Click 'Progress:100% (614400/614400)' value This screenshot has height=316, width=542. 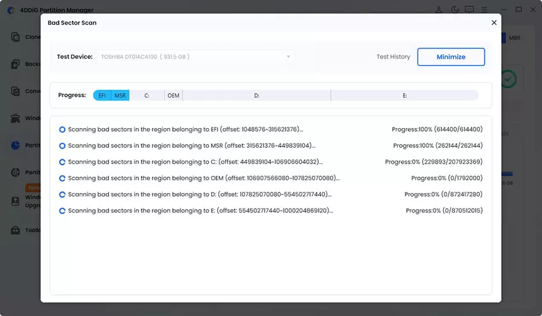(x=437, y=129)
